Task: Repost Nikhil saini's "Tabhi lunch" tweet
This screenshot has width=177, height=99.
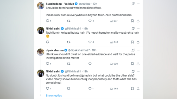Action: pyautogui.click(x=69, y=42)
